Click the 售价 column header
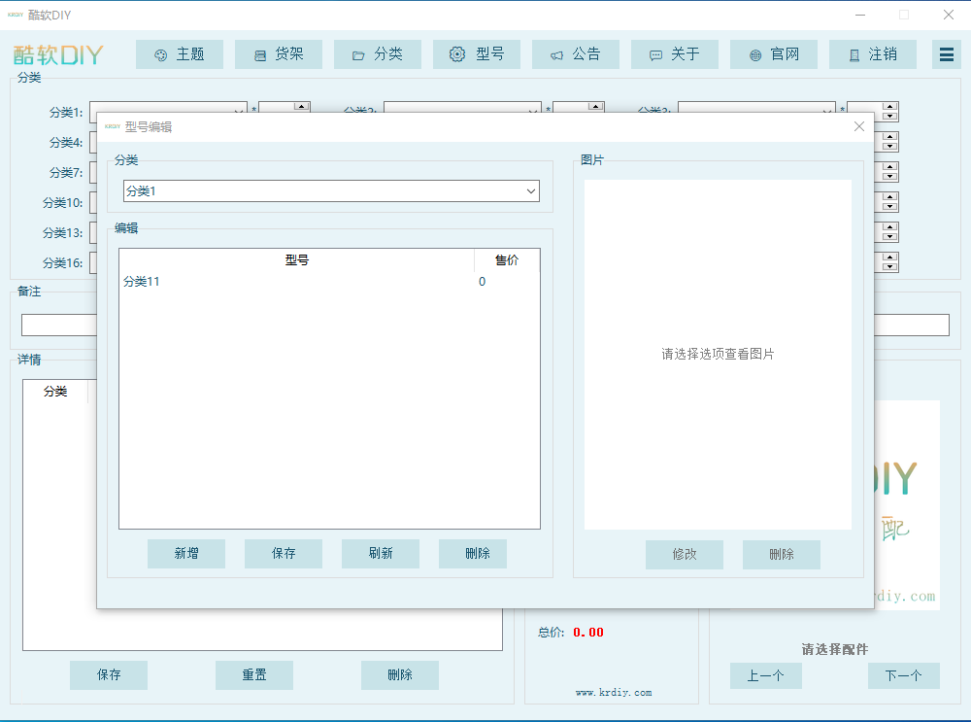 (506, 260)
